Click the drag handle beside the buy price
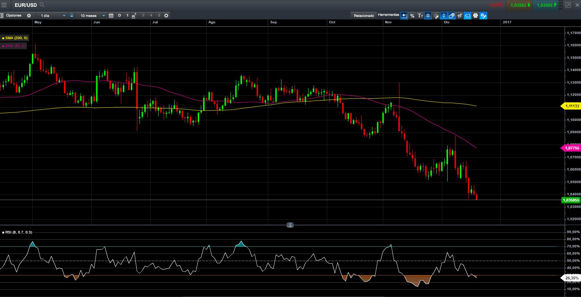 (x=561, y=5)
